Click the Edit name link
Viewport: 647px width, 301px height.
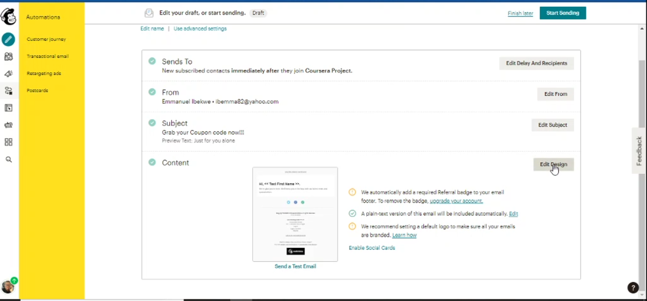pos(152,28)
